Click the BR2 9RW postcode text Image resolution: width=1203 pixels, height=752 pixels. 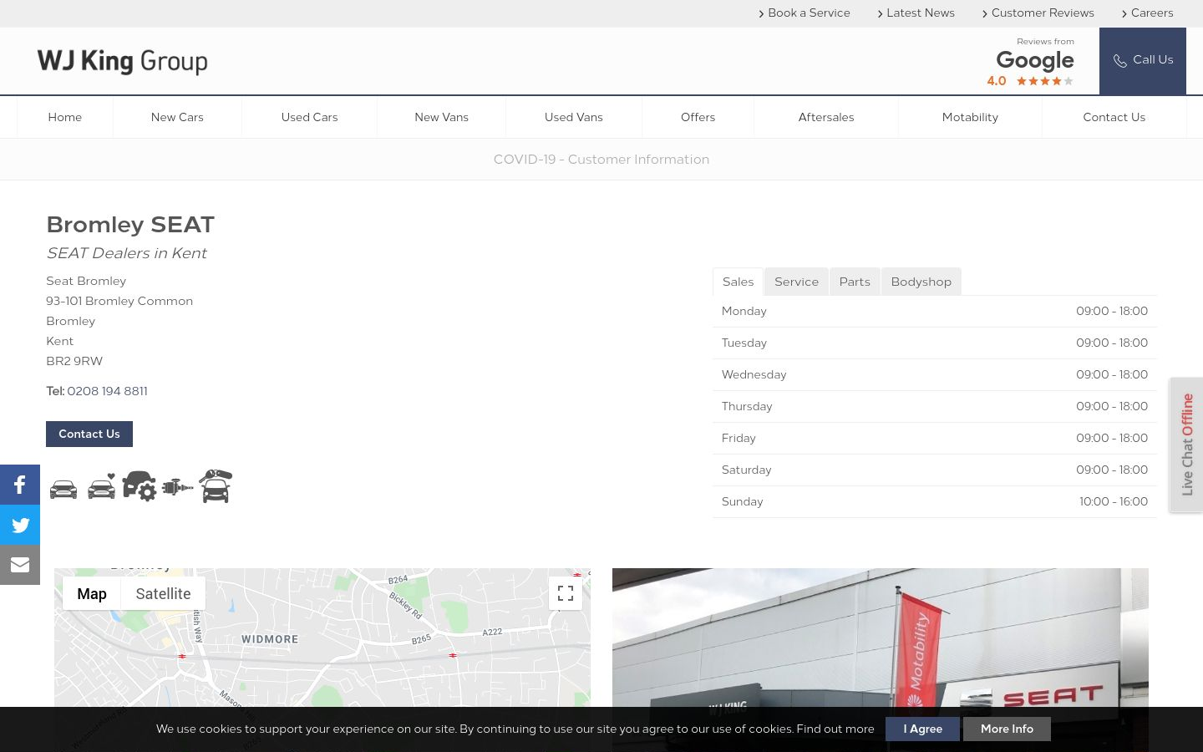[74, 361]
